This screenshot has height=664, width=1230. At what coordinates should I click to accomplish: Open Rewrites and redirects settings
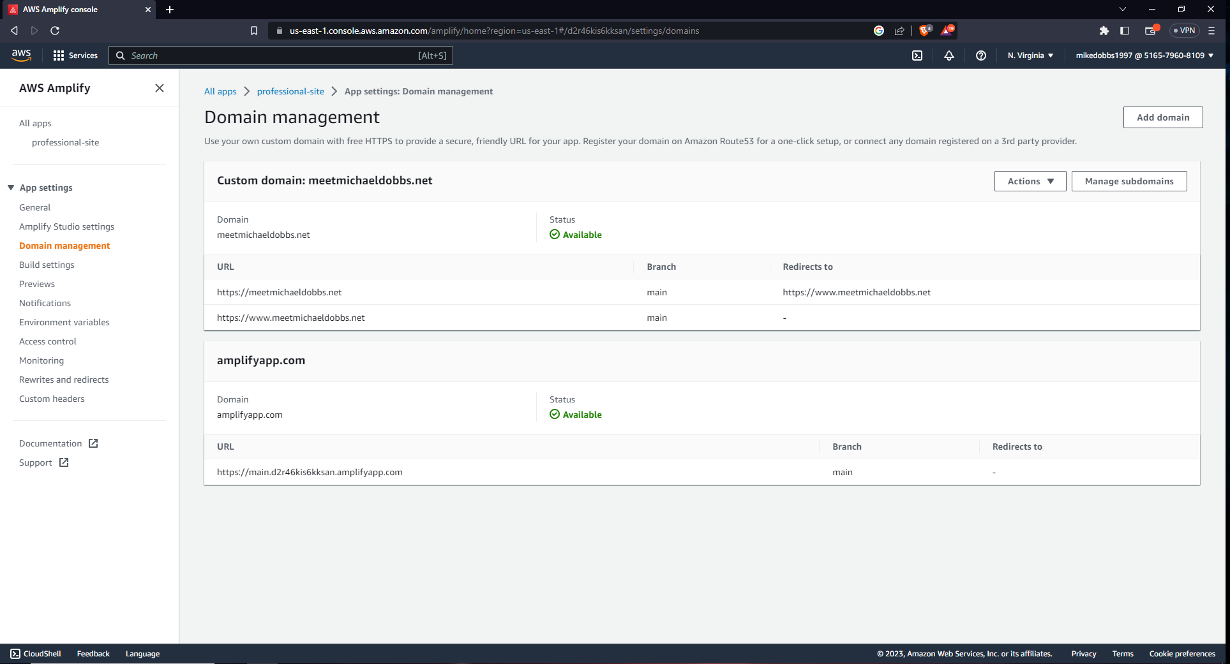tap(64, 380)
